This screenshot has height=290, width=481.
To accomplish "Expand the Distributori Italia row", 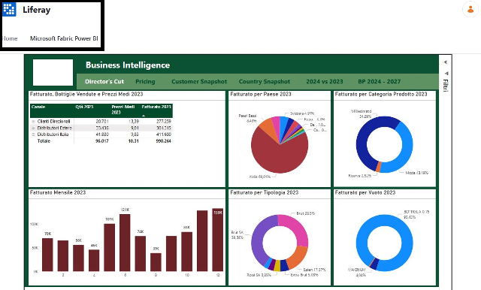I will coord(33,134).
